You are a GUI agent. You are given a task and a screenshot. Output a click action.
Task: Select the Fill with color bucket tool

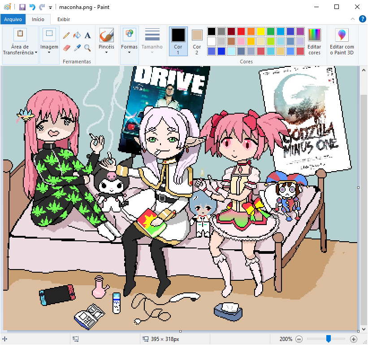(77, 35)
